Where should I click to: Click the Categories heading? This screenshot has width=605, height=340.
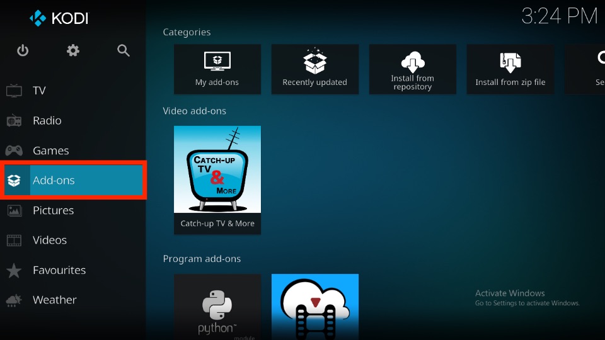click(187, 32)
